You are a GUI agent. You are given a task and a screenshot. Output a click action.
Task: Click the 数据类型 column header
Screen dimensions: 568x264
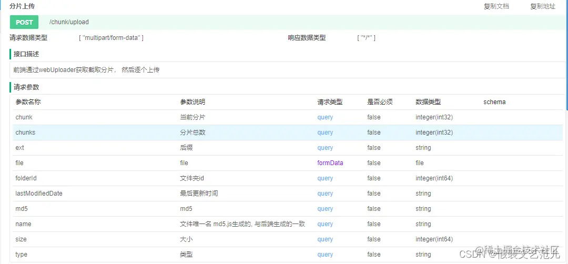428,102
